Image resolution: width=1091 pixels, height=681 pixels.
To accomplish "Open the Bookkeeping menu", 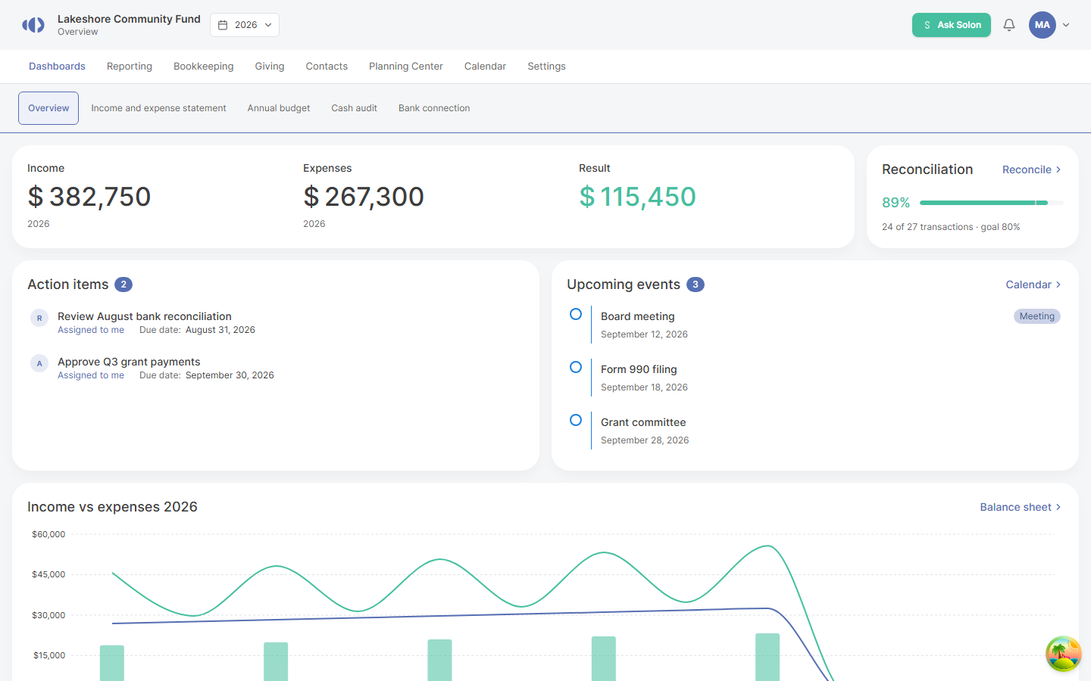I will point(204,67).
